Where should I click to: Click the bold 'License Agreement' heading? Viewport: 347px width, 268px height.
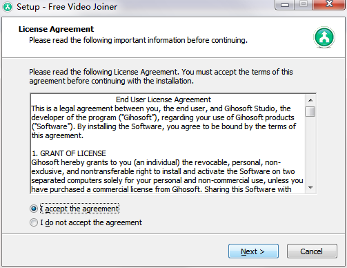[57, 29]
